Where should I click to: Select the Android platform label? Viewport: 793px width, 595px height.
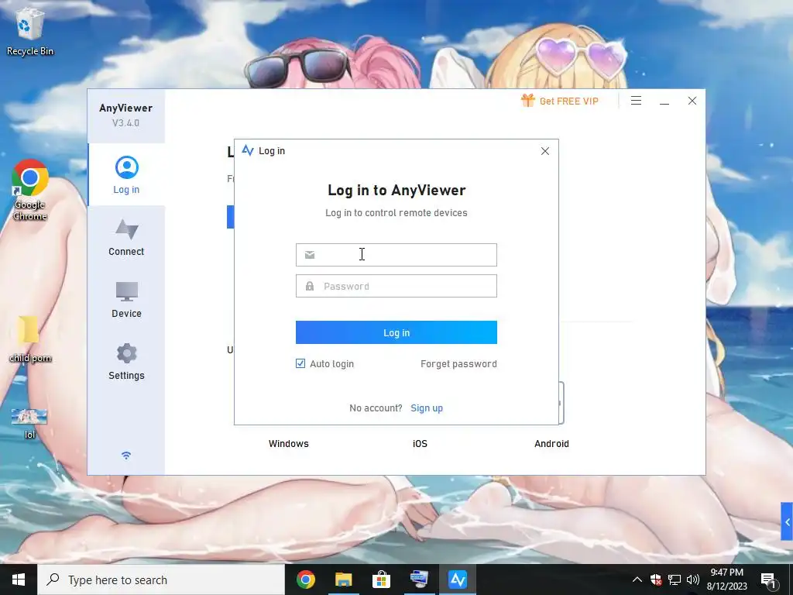coord(551,444)
